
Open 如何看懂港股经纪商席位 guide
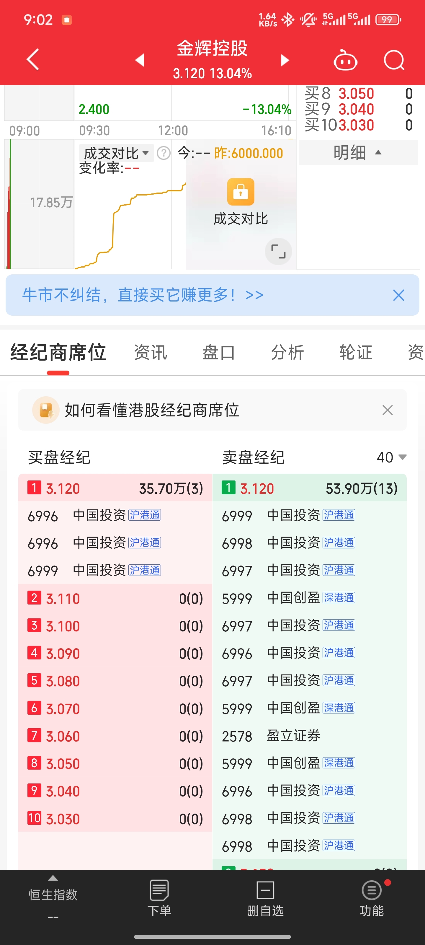(x=152, y=410)
